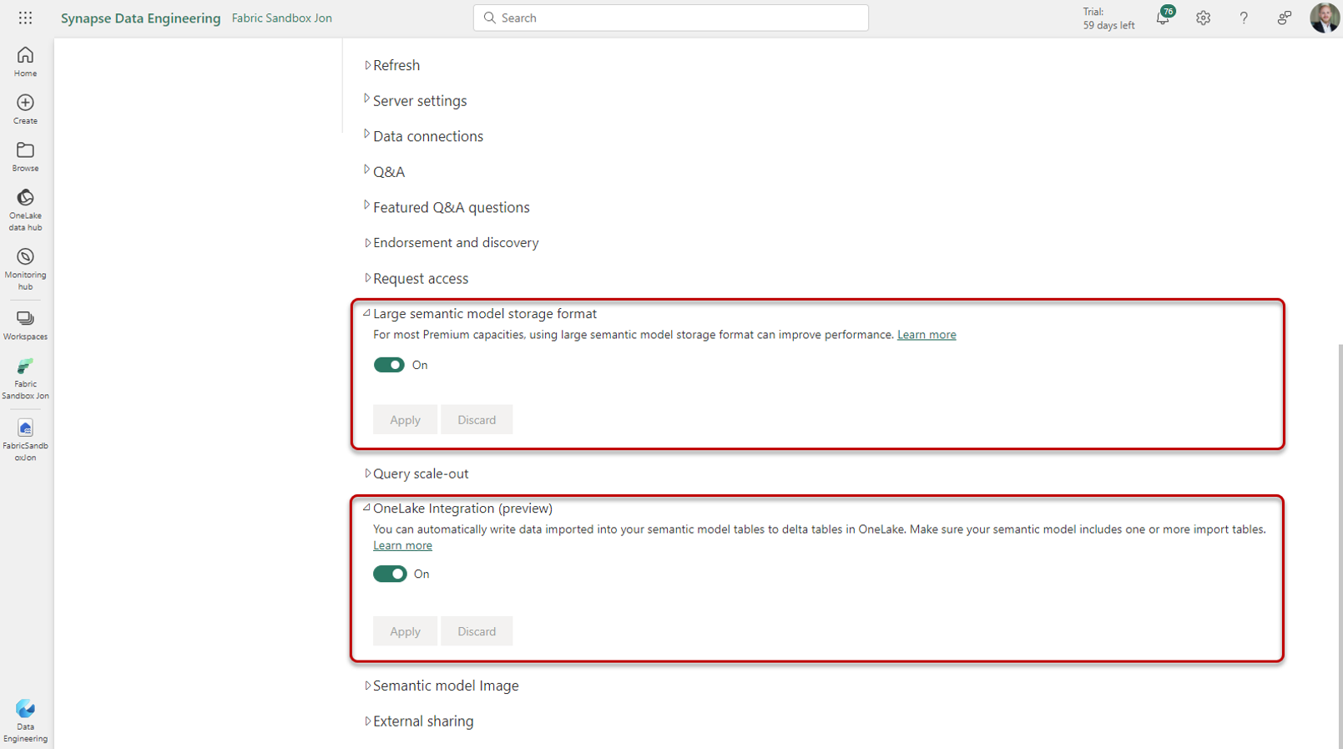This screenshot has height=749, width=1343.
Task: Open the notifications bell
Action: click(x=1164, y=18)
